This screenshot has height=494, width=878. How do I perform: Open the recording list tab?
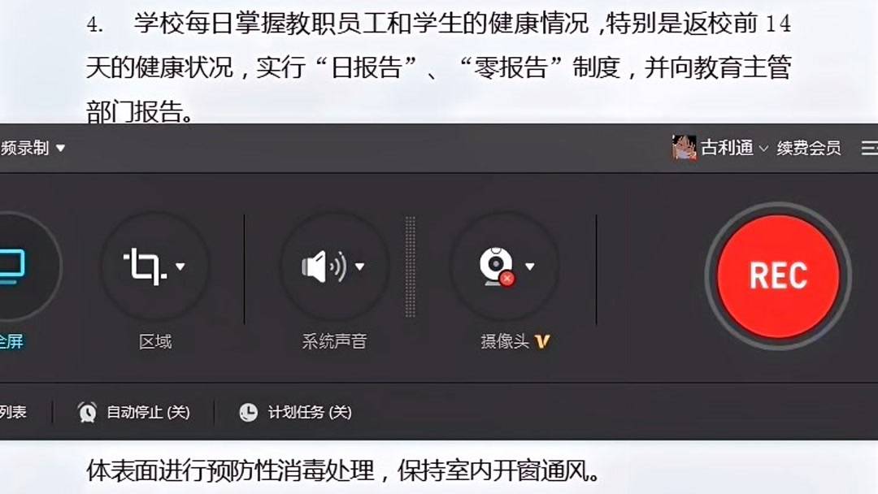click(13, 412)
